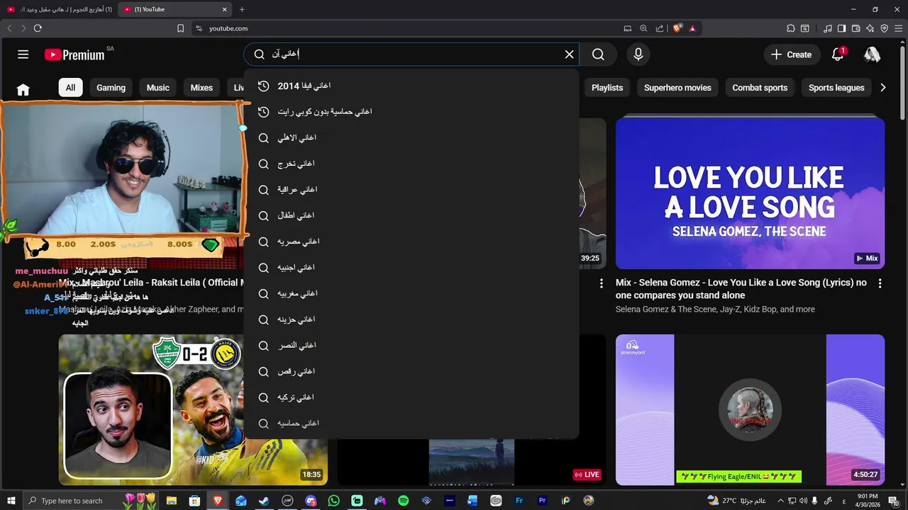Choose suggestion 'اغاني حزينه'
The height and width of the screenshot is (510, 908).
coord(411,319)
